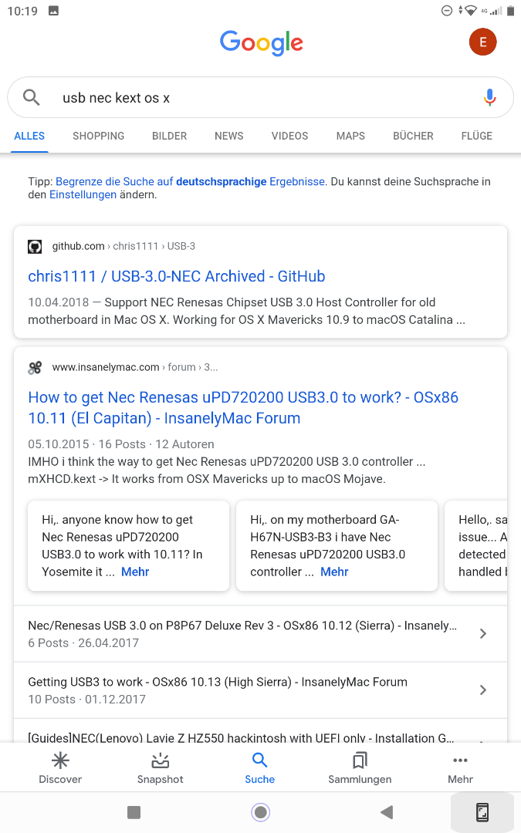The image size is (521, 833).
Task: Open the chris1111 USB-3.0-NEC GitHub result
Action: pyautogui.click(x=177, y=276)
